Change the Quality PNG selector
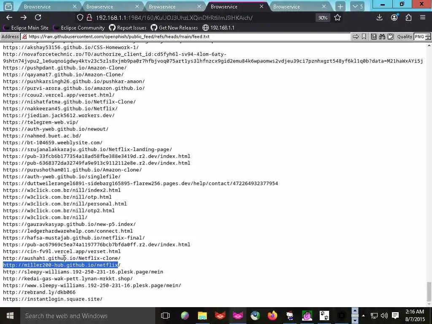 (422, 37)
